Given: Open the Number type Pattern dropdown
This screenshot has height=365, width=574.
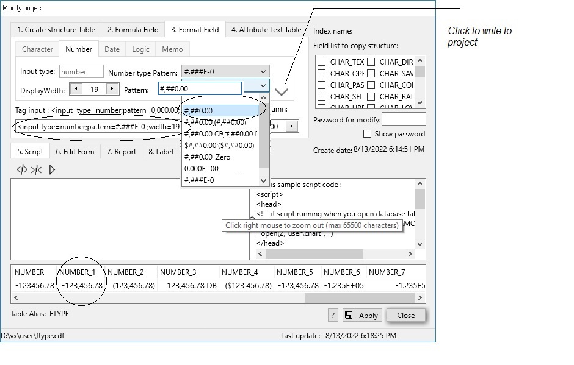Looking at the screenshot, I should pos(263,72).
